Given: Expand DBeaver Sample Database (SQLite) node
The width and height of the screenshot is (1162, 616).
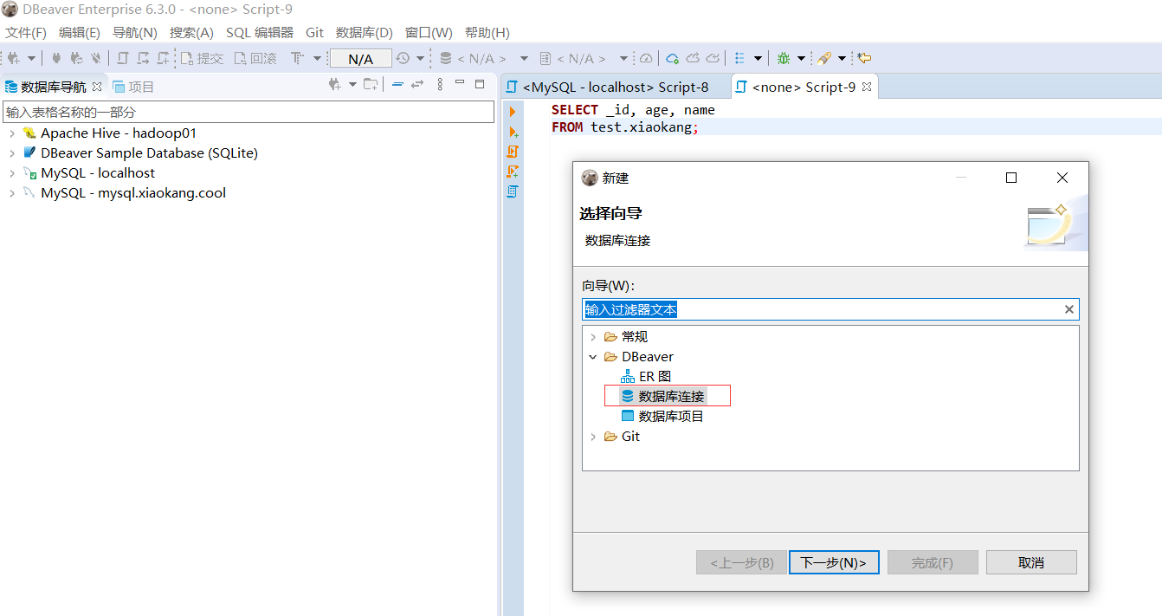Looking at the screenshot, I should 11,153.
